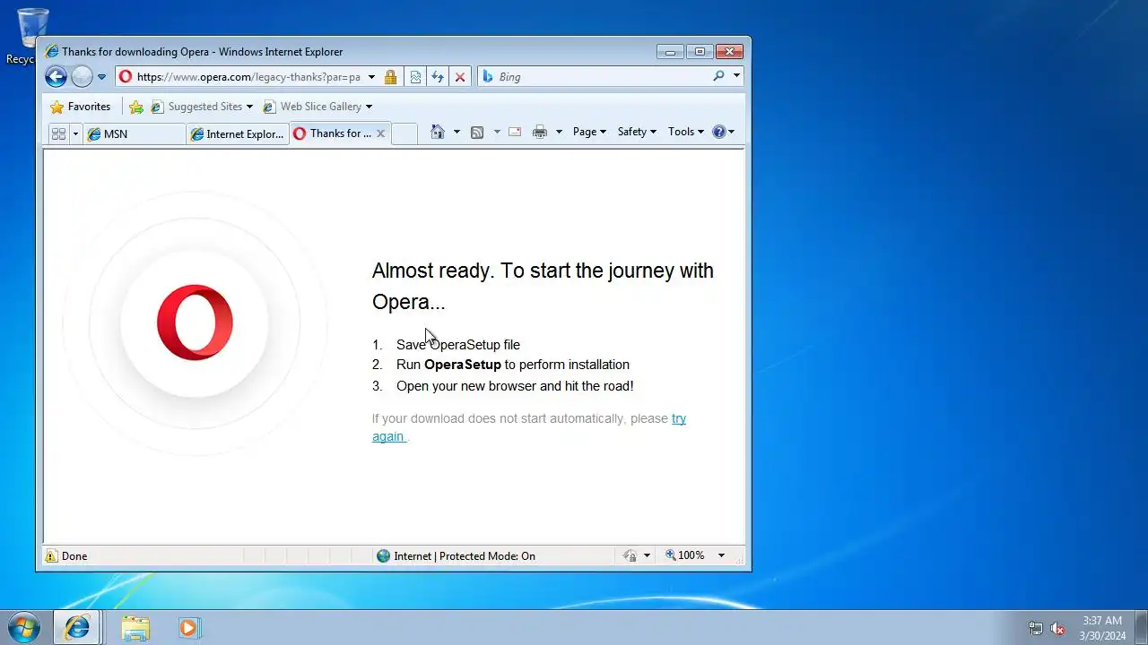Launch Windows Media Player from taskbar

187,628
